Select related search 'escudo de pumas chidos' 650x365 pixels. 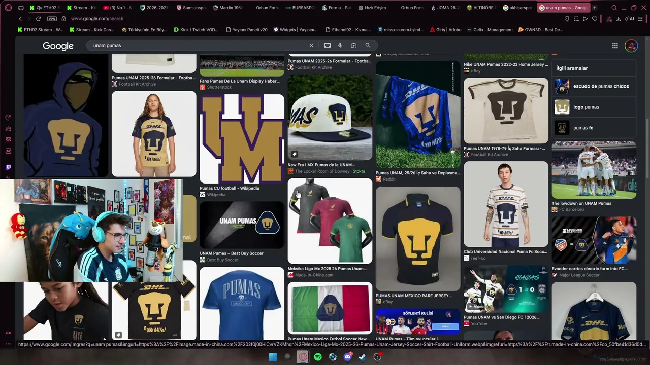tap(594, 86)
